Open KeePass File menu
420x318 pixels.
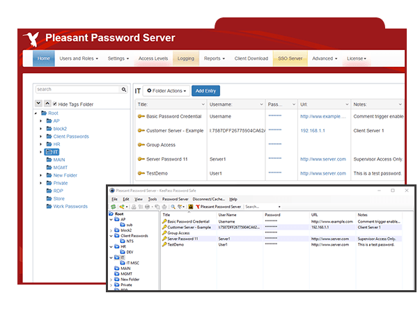pos(114,199)
